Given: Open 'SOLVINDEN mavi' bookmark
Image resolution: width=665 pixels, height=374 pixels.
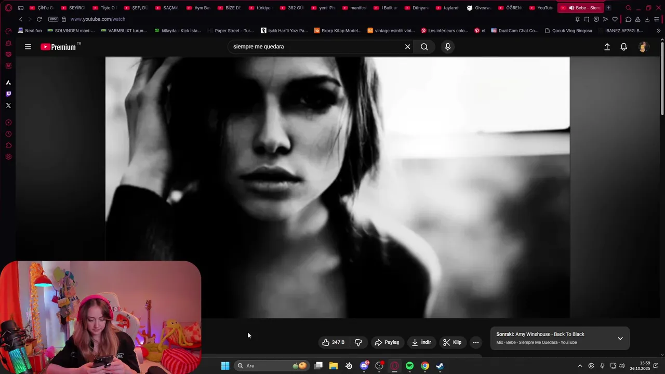Looking at the screenshot, I should (x=71, y=31).
